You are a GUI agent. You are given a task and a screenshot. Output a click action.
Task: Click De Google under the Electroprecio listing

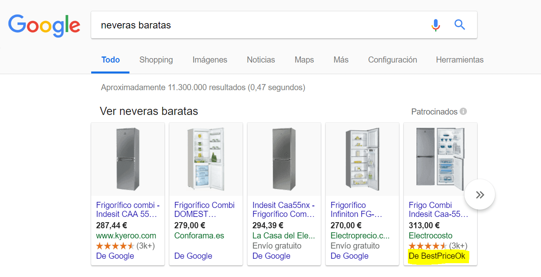click(349, 256)
